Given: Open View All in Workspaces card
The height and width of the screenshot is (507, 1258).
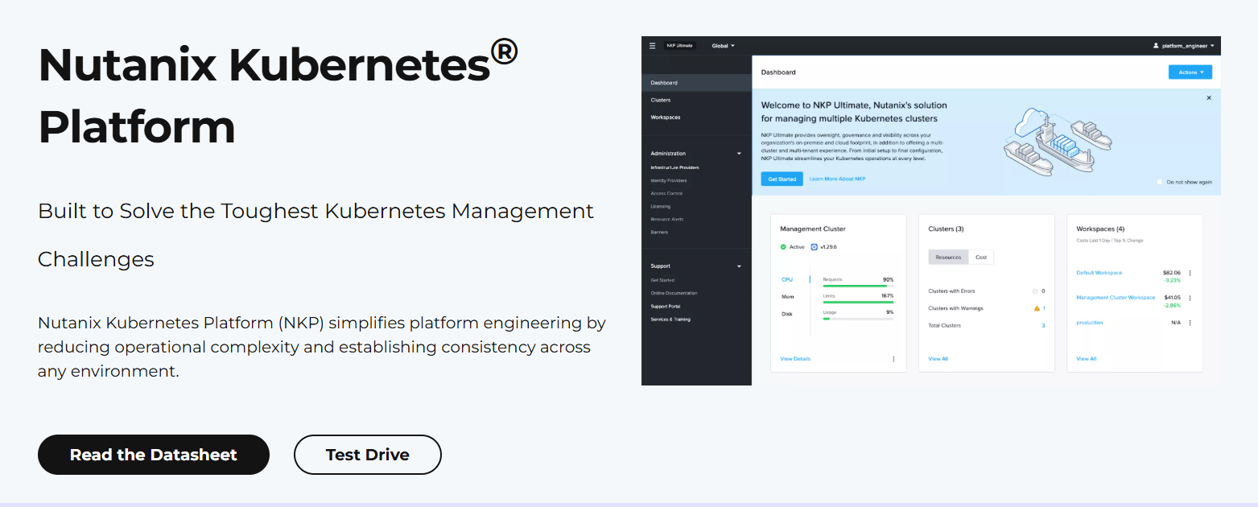Looking at the screenshot, I should (x=1086, y=359).
